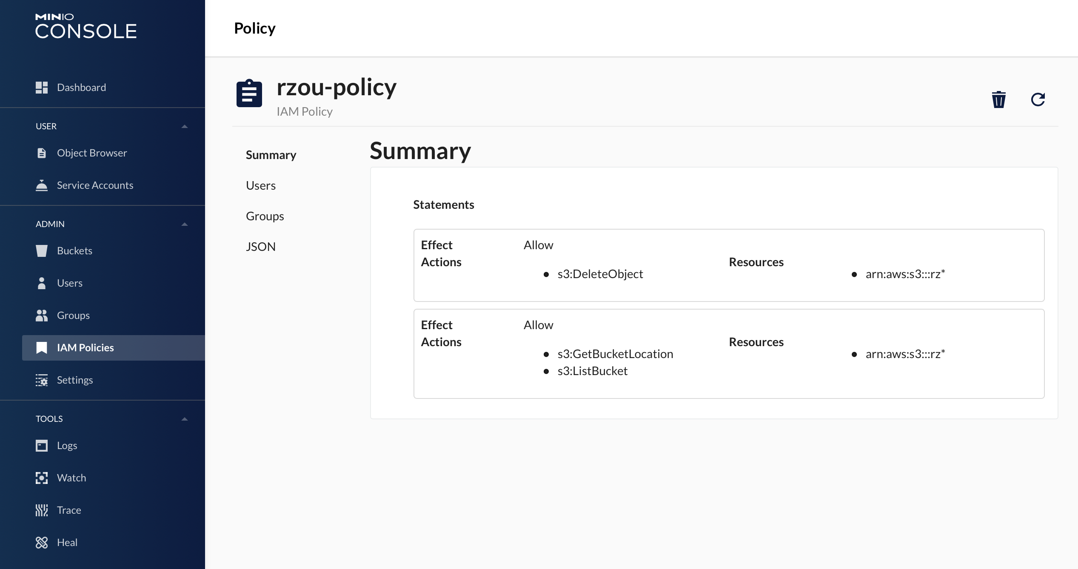Go to Buckets bucket icon
Image resolution: width=1078 pixels, height=569 pixels.
42,251
